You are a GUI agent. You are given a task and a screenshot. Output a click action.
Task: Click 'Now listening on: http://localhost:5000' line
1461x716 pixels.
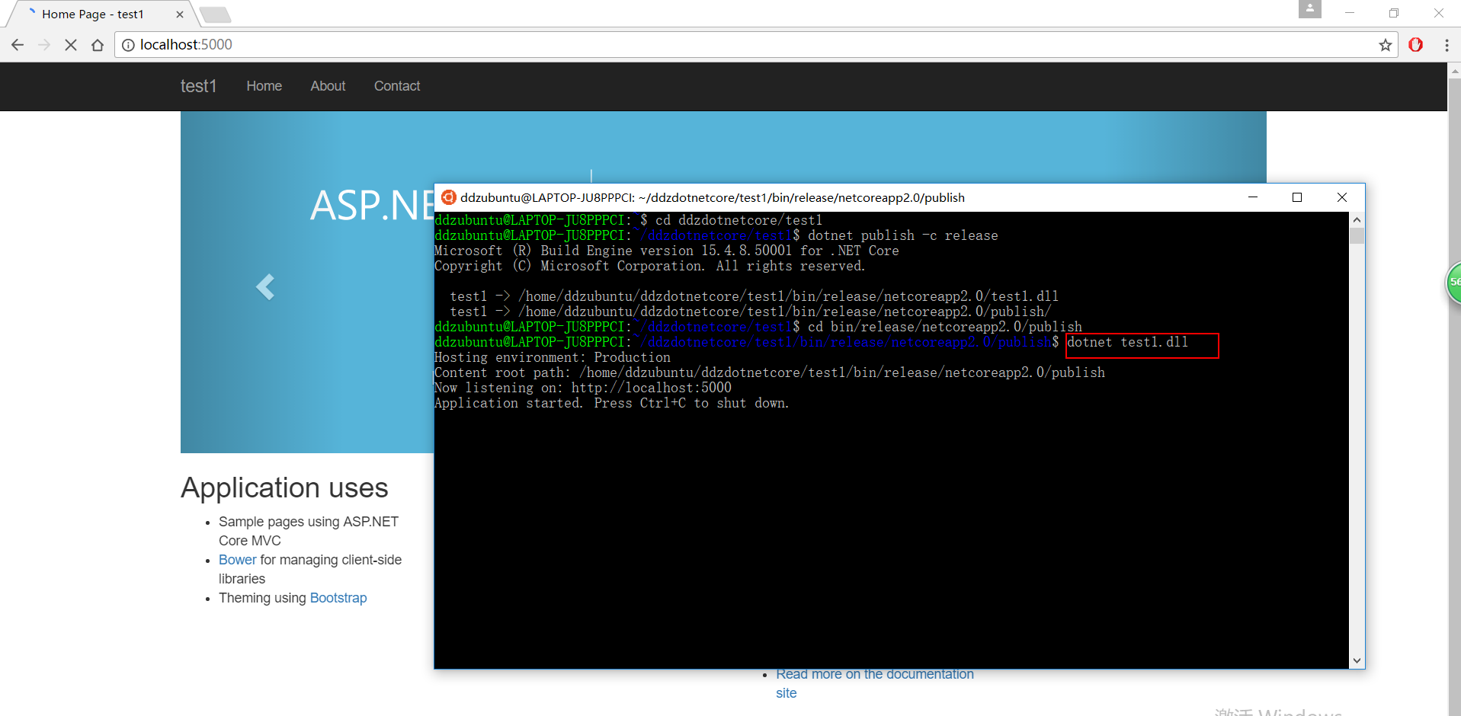click(583, 388)
